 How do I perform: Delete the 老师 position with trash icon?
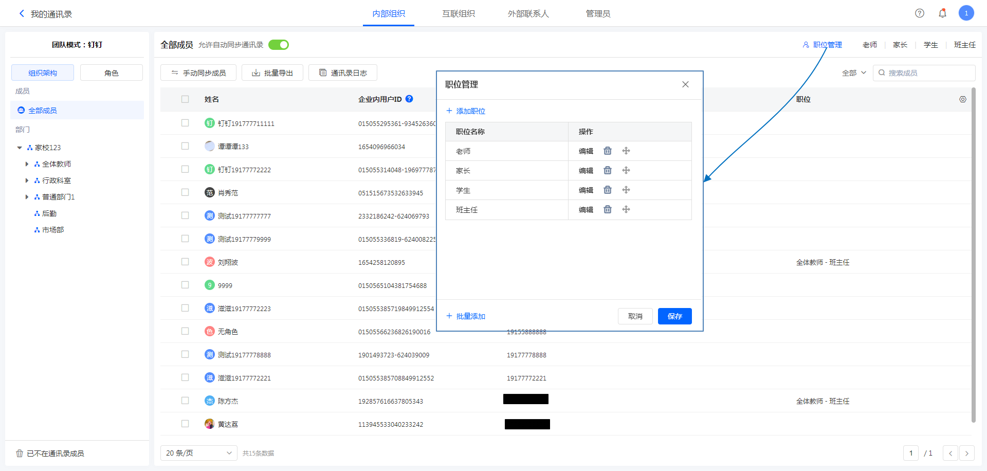(608, 151)
